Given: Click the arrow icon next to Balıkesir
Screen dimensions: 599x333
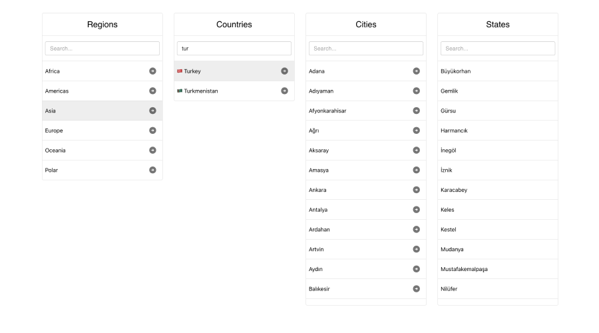Looking at the screenshot, I should tap(416, 289).
